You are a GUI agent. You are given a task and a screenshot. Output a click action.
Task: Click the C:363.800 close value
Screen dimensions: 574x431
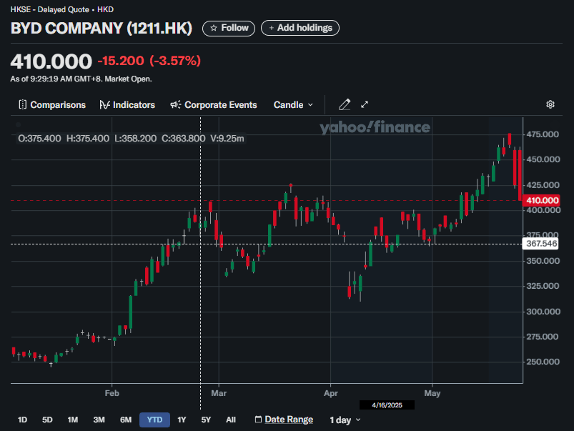point(184,139)
